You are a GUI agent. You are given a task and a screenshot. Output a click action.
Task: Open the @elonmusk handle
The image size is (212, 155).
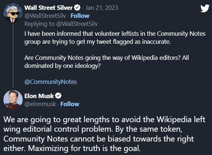(x=40, y=104)
